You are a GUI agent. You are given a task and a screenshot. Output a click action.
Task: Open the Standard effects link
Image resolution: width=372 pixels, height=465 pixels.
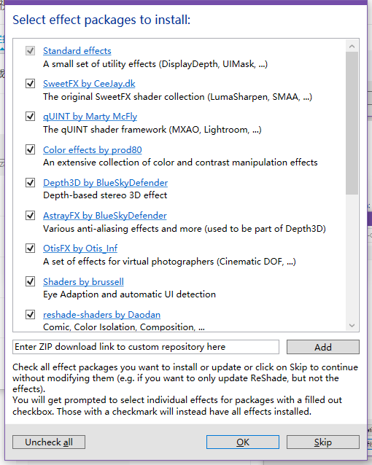click(x=77, y=51)
